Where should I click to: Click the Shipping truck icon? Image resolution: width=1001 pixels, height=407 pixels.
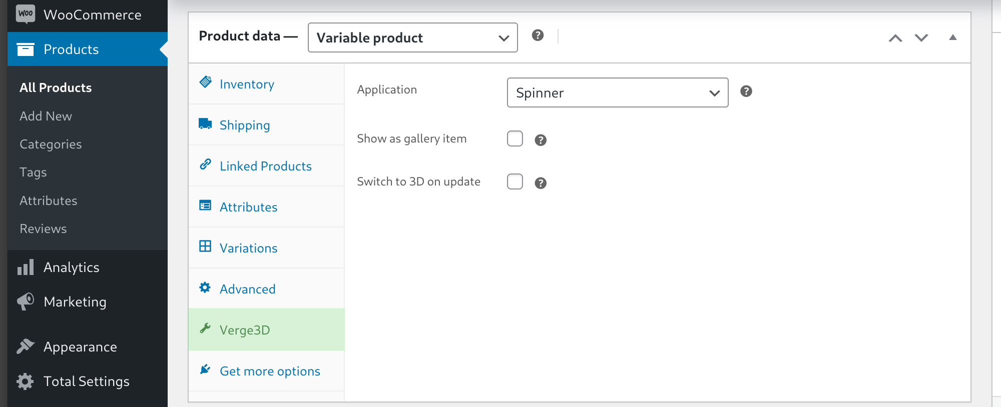pyautogui.click(x=205, y=123)
